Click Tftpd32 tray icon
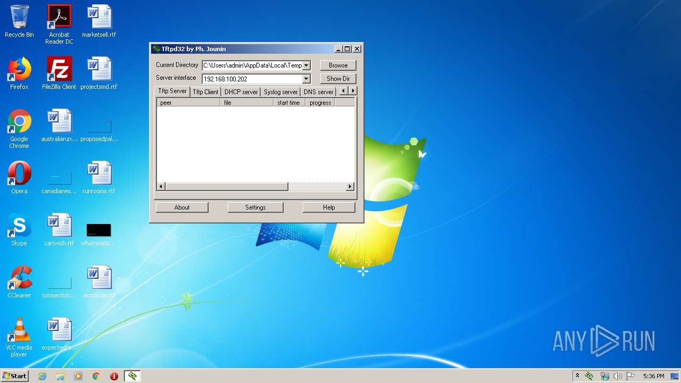 click(x=589, y=376)
